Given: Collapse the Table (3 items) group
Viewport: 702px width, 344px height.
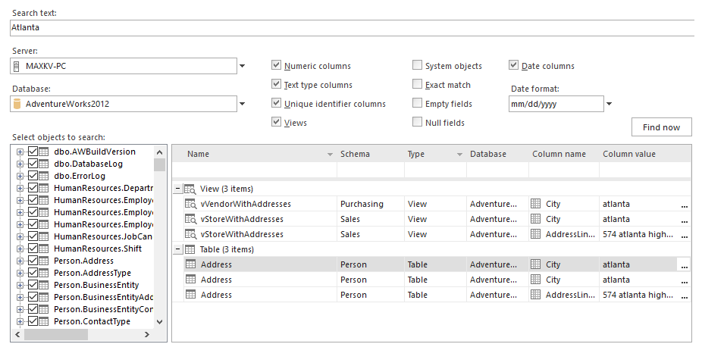Looking at the screenshot, I should click(177, 249).
